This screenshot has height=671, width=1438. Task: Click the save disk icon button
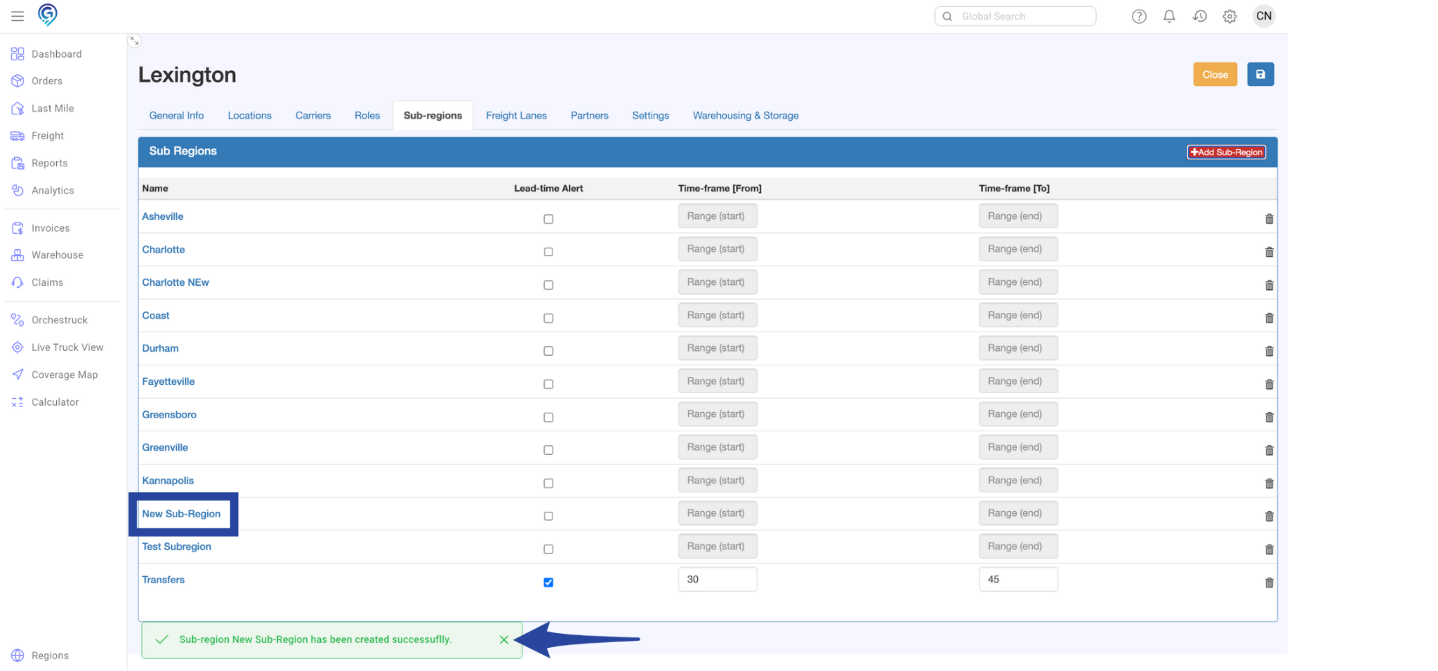click(1260, 74)
